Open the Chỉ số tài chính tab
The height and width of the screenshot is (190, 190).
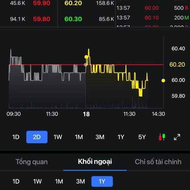158,162
